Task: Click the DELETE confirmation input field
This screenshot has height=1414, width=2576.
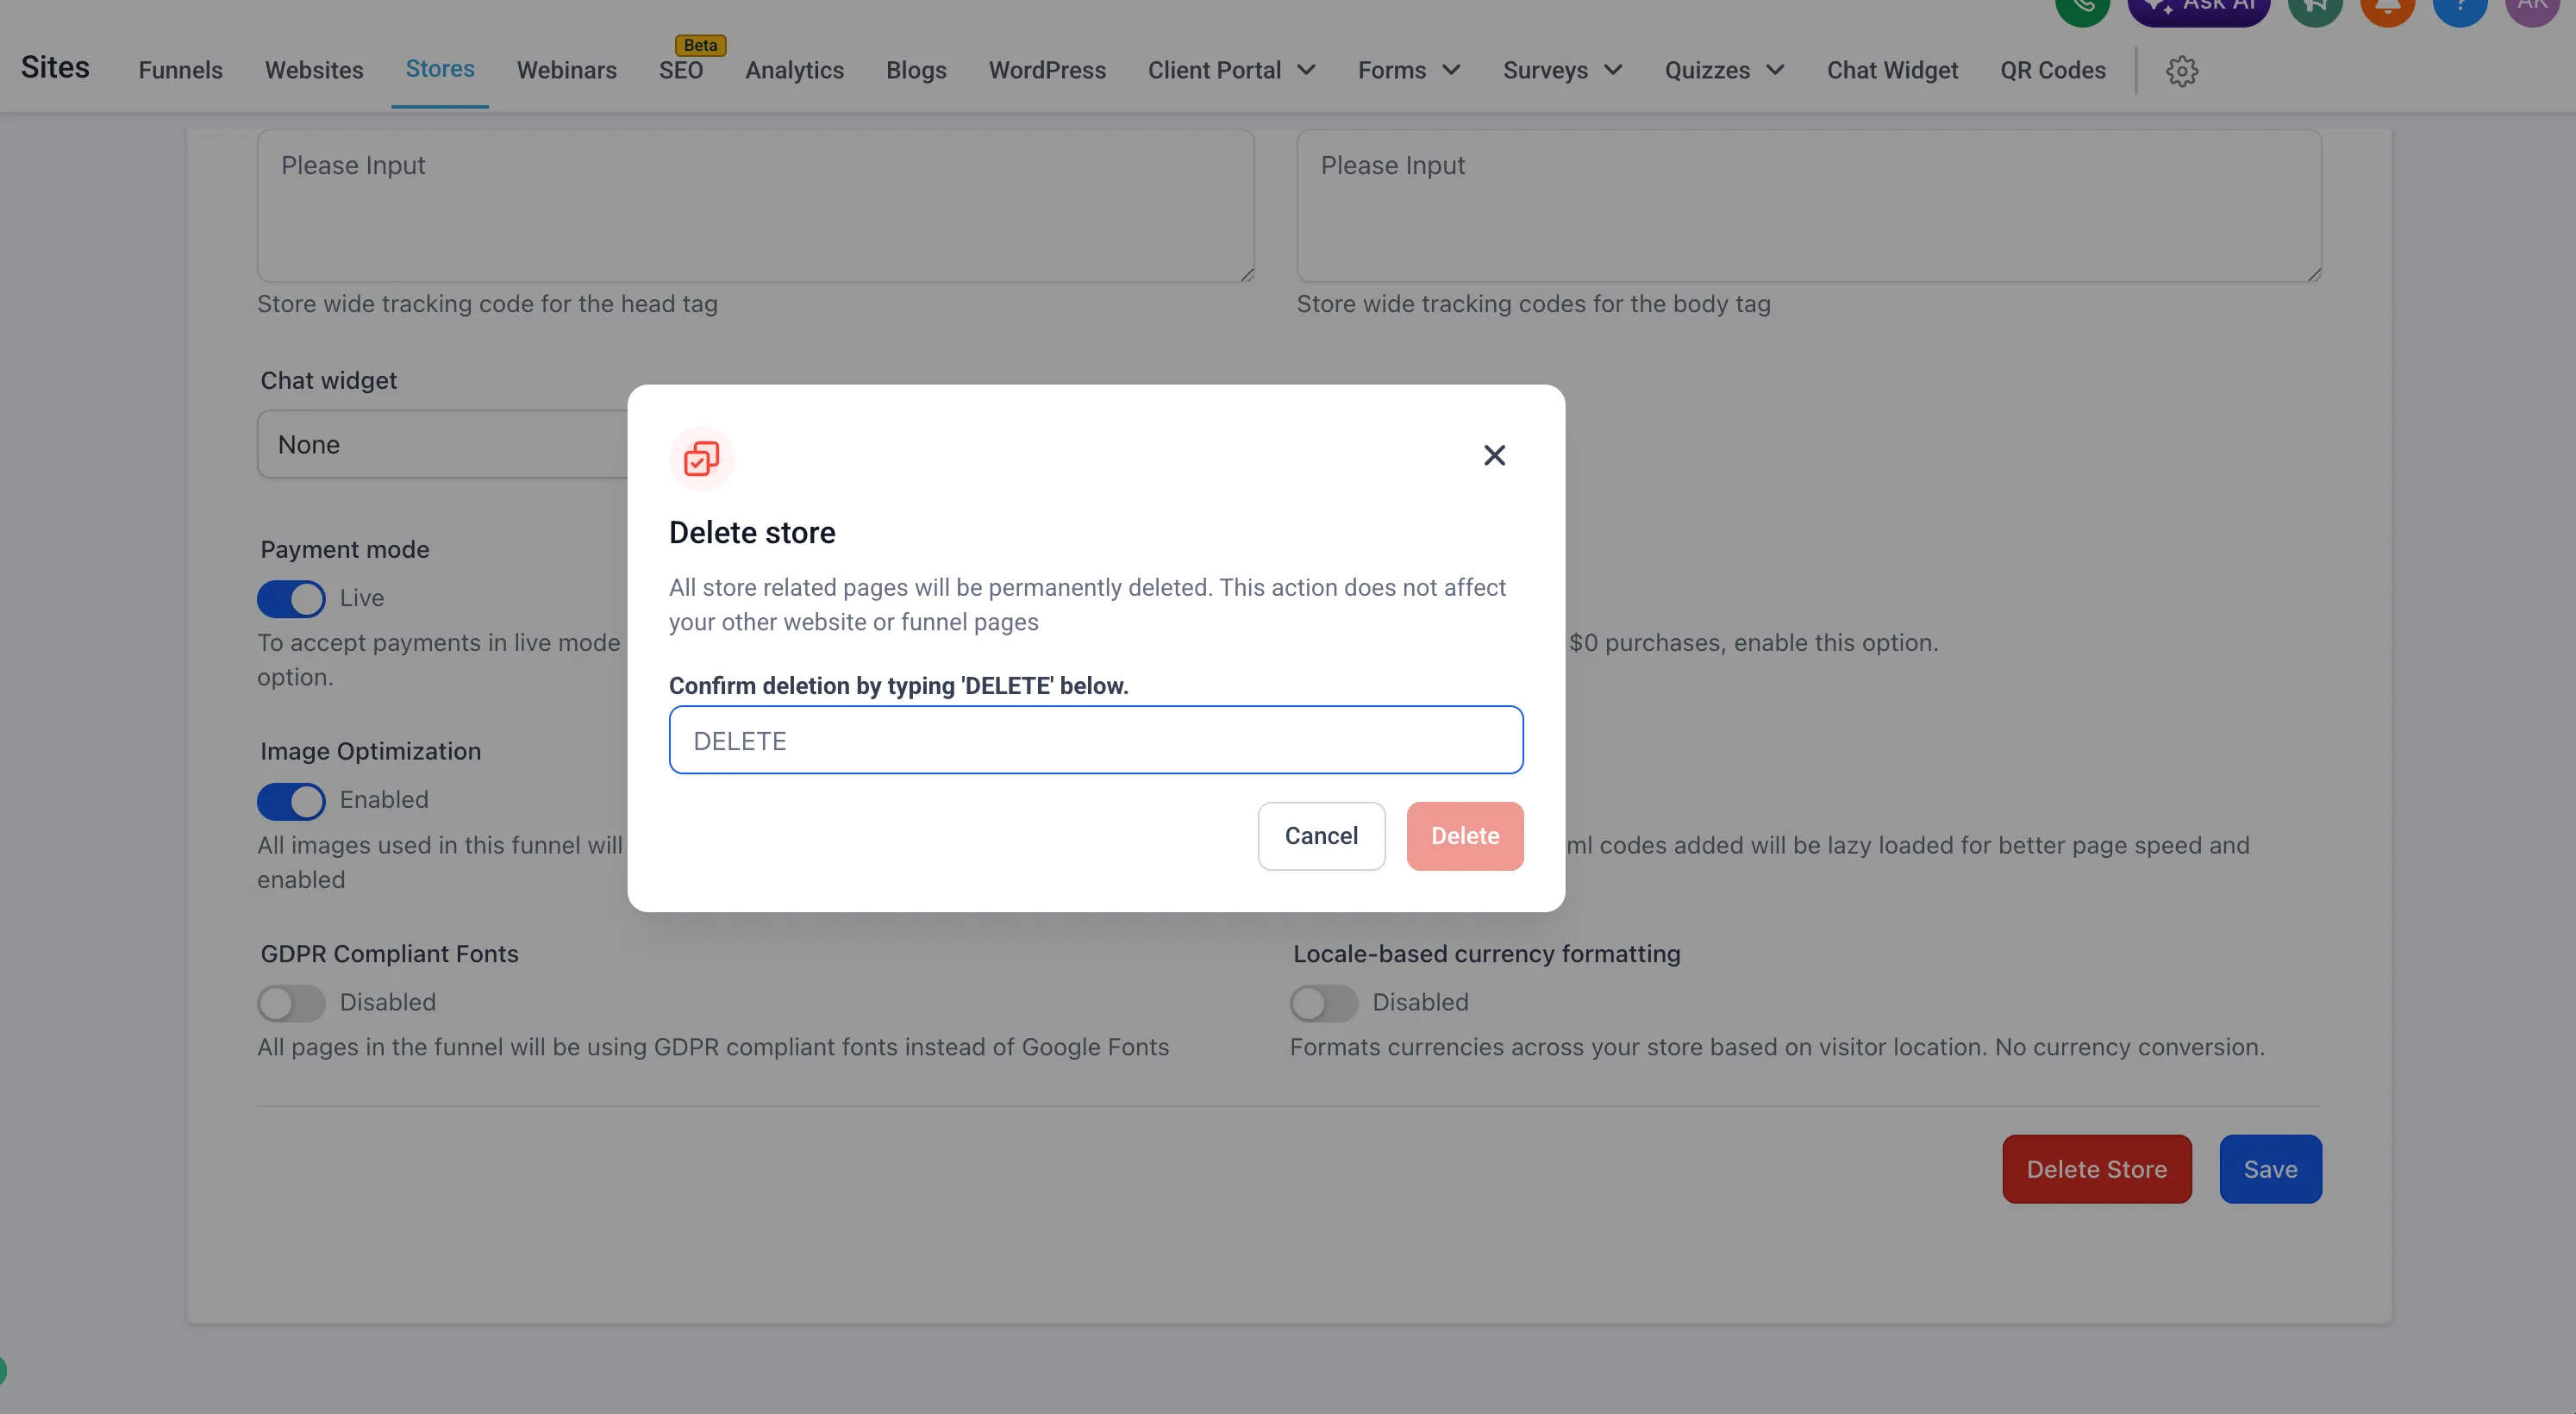Action: click(x=1096, y=740)
